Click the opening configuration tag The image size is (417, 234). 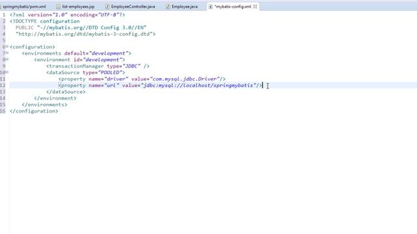click(x=33, y=47)
